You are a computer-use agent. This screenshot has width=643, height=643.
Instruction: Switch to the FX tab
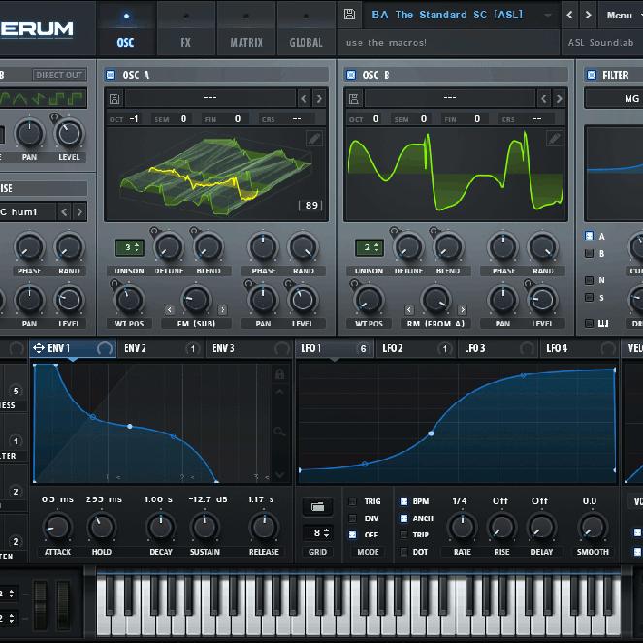tap(186, 29)
